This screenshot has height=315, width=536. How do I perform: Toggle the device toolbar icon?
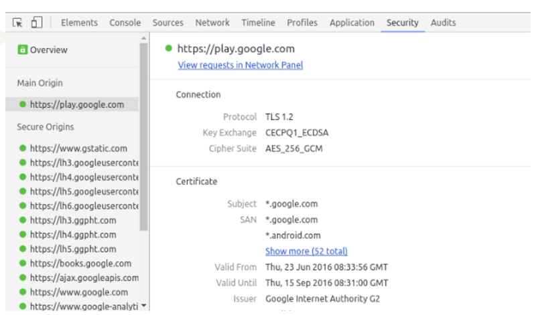click(x=35, y=23)
